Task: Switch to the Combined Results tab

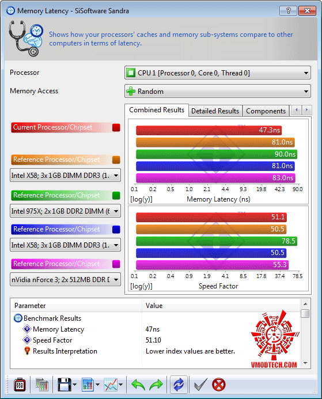Action: tap(157, 110)
